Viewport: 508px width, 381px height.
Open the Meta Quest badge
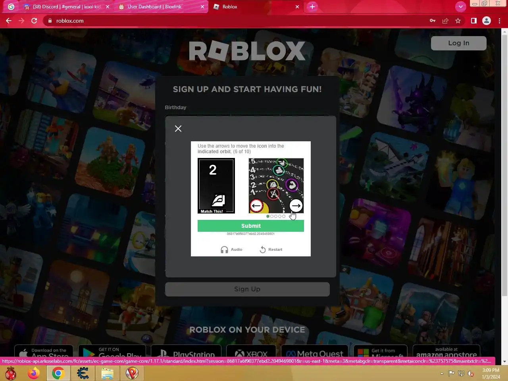pos(315,351)
